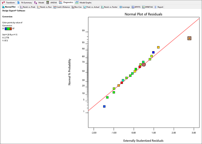
Task: Open the Cook's Distance plot
Action: (61, 7)
